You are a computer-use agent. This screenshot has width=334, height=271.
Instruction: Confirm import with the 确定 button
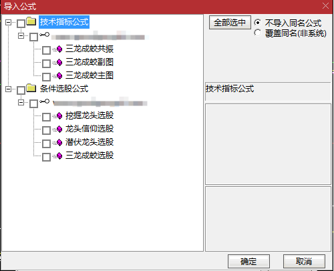pos(248,262)
